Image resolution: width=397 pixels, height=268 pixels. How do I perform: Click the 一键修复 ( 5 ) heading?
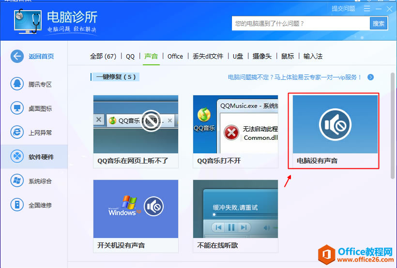(x=116, y=77)
